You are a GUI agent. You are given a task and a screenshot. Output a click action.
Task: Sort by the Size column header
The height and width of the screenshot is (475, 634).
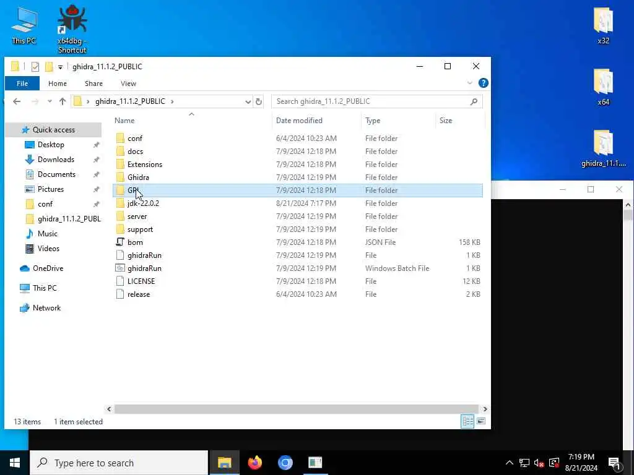click(x=446, y=121)
